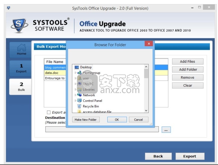Screen dimensions: 218x165
Task: Click the folder tree scrollbar thumb
Action: pos(146,74)
